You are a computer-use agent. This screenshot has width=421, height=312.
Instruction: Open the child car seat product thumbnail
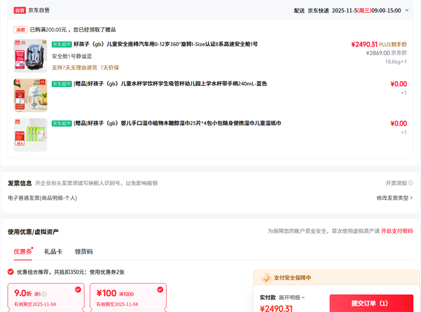click(31, 56)
